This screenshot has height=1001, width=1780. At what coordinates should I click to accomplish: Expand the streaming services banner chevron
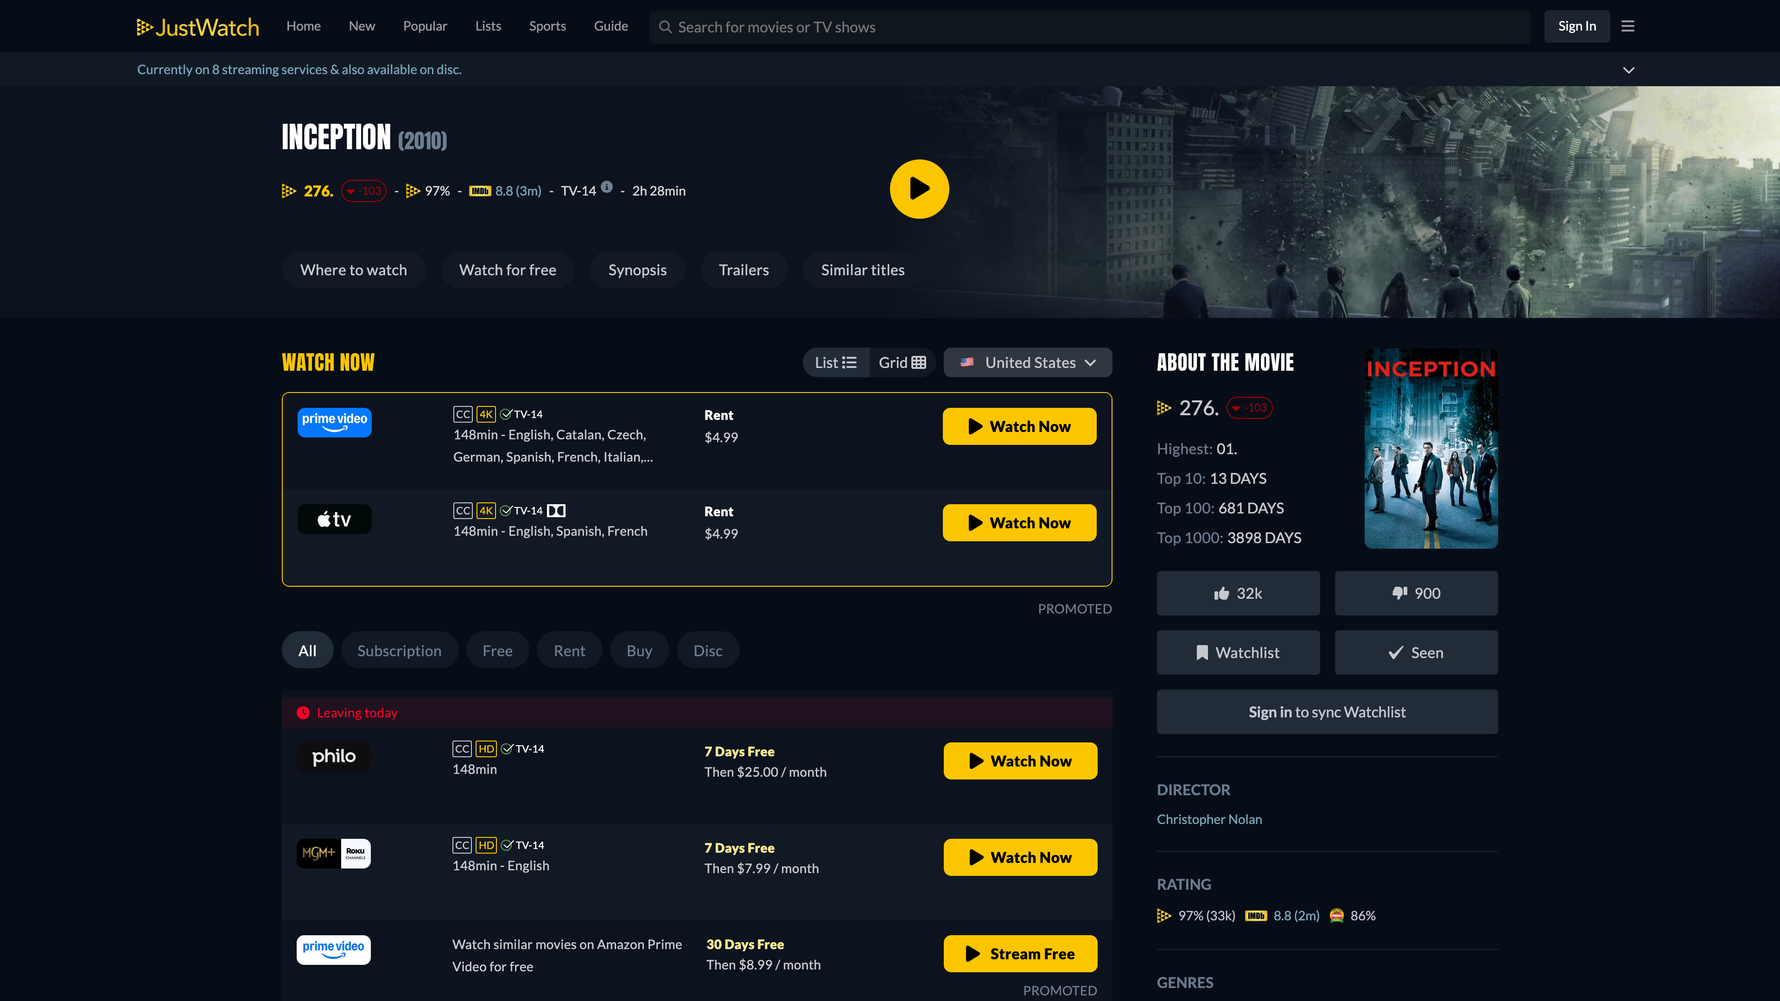1628,70
